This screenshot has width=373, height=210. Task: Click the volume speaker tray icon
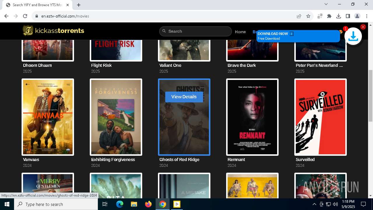click(x=335, y=204)
